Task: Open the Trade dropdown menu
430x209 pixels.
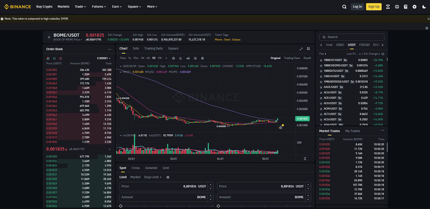Action: [80, 6]
